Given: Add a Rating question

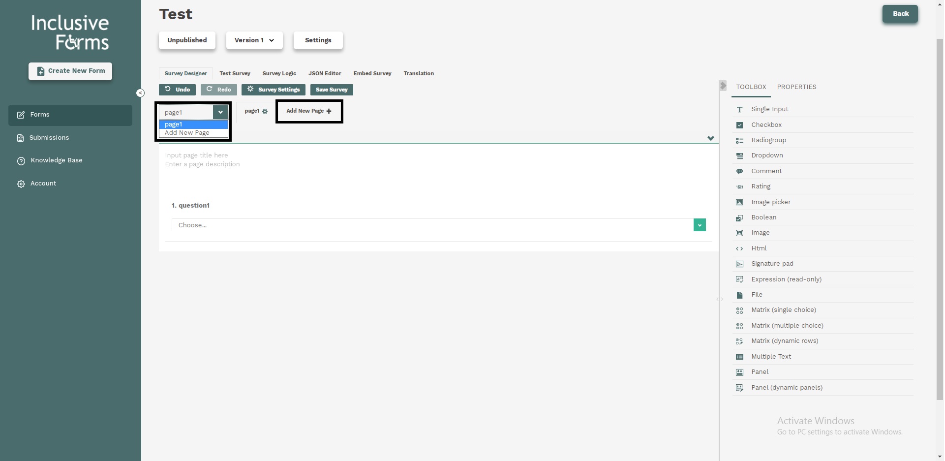Looking at the screenshot, I should coord(762,186).
